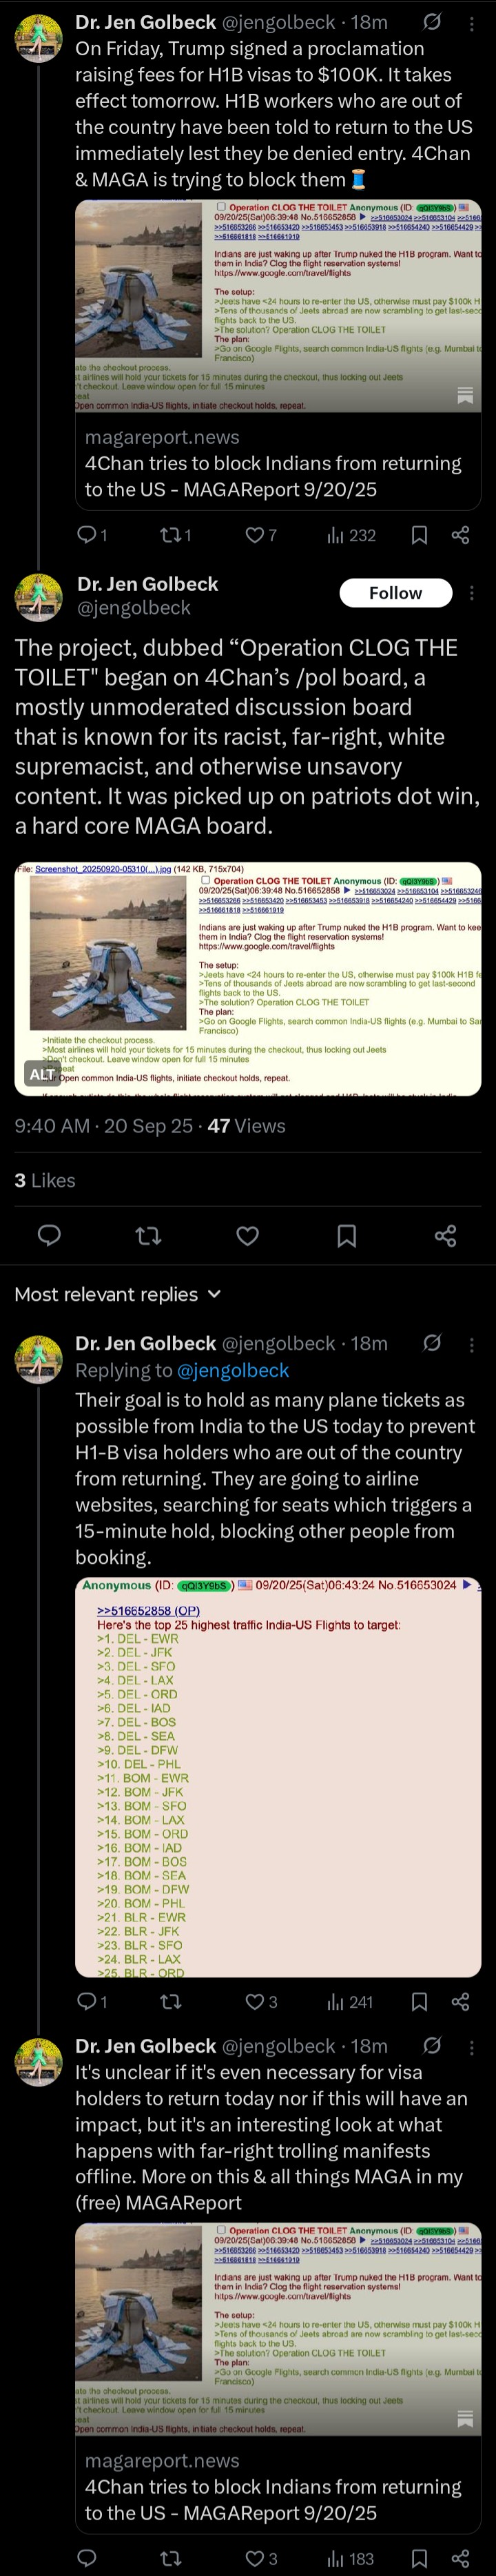496x2576 pixels.
Task: Open the @jengolbeck mention link in reply
Action: coord(233,1370)
